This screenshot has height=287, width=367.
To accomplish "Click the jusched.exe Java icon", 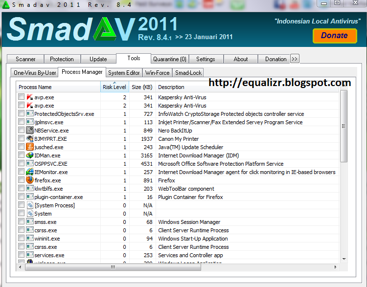I will 30,147.
